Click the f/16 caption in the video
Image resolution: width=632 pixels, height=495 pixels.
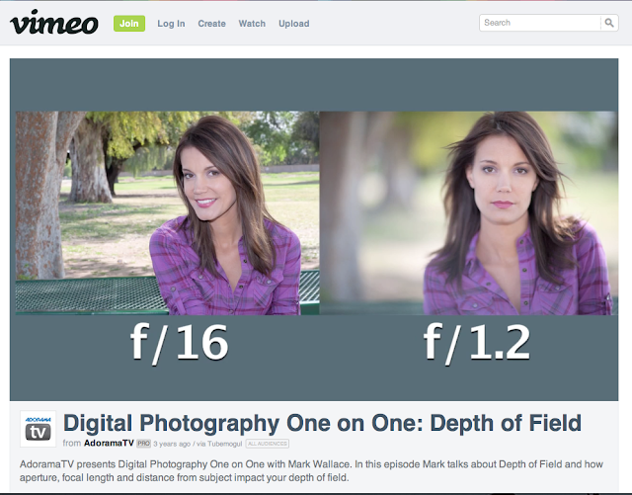tap(180, 343)
